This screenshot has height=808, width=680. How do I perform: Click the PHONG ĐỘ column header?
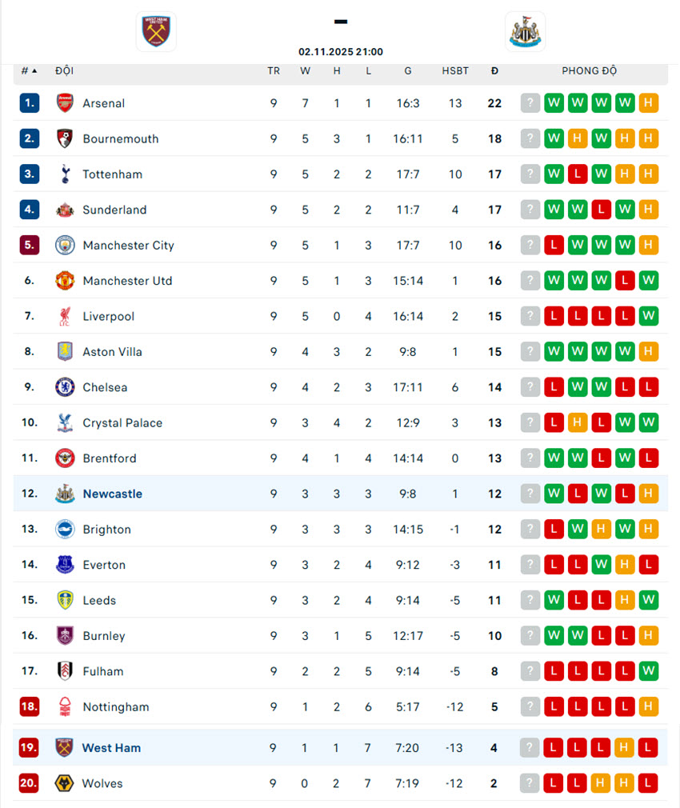click(589, 71)
